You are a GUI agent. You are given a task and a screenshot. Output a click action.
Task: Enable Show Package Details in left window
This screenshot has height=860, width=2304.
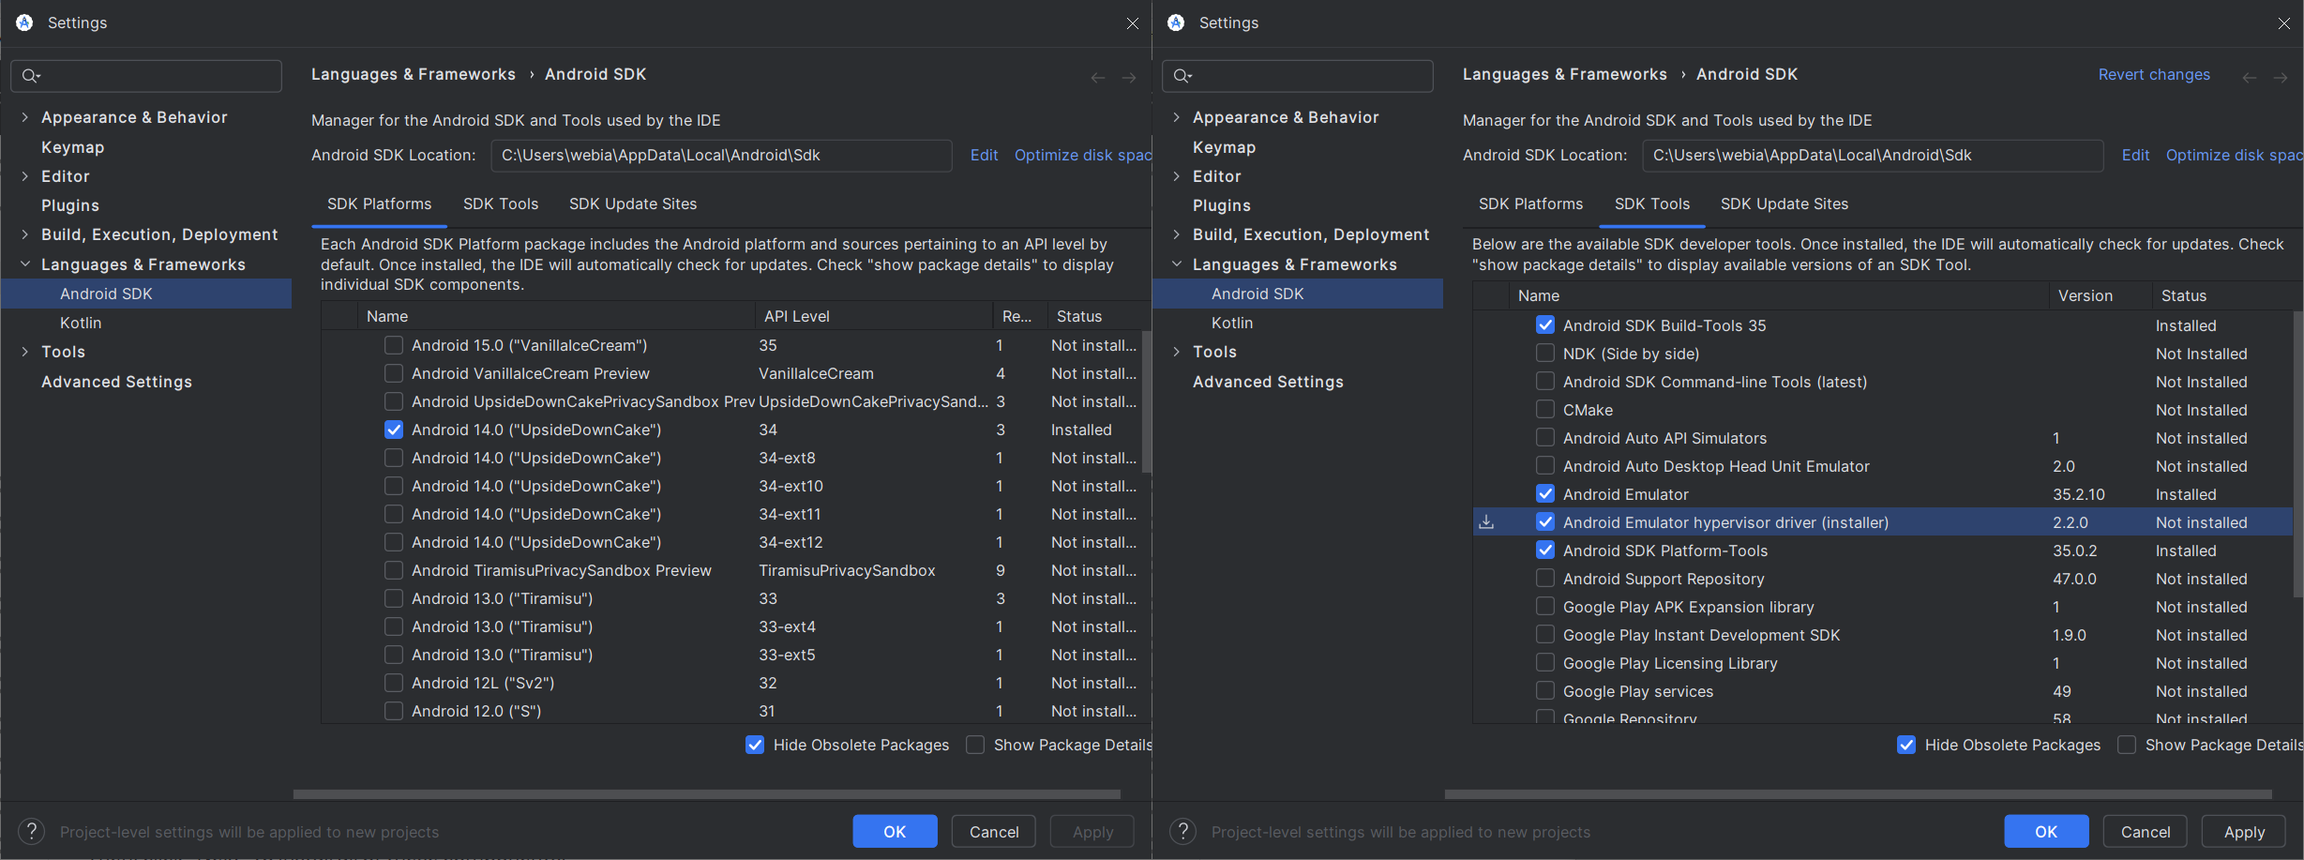975,745
